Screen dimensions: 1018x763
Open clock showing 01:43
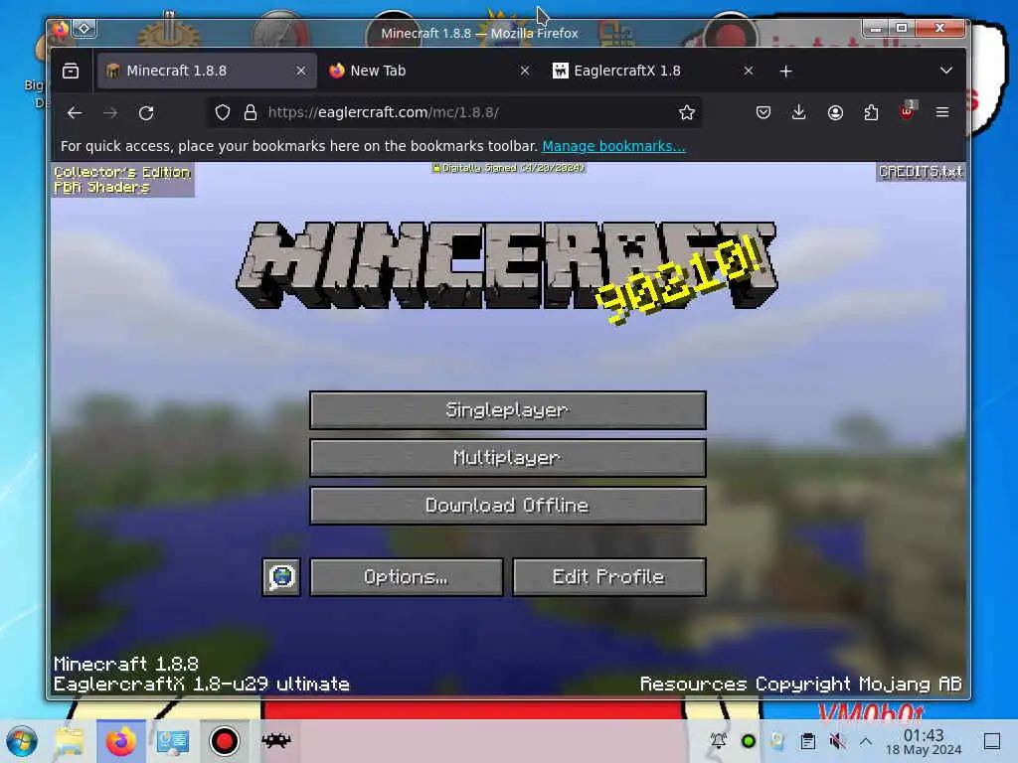tap(924, 742)
